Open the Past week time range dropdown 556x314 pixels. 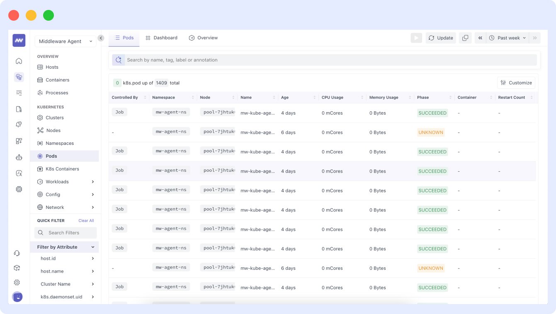pos(507,38)
